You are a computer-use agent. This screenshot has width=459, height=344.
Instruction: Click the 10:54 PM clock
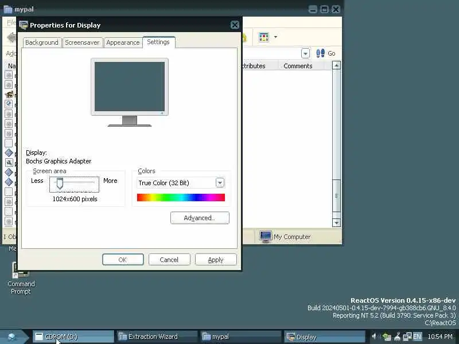coord(440,337)
